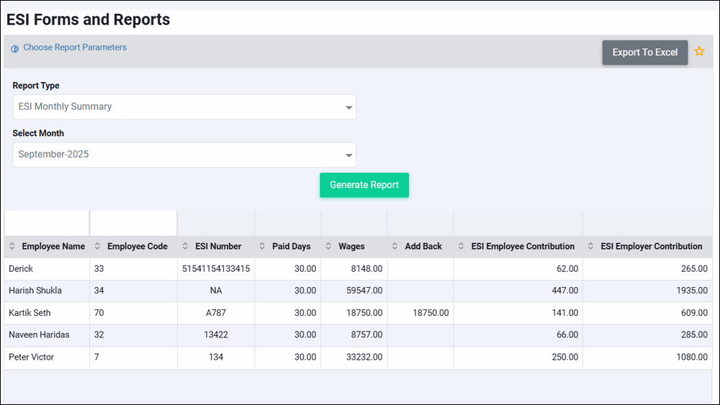Sort by Employee Code column arrows

[x=98, y=247]
